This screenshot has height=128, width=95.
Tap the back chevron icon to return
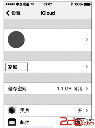(x=8, y=13)
